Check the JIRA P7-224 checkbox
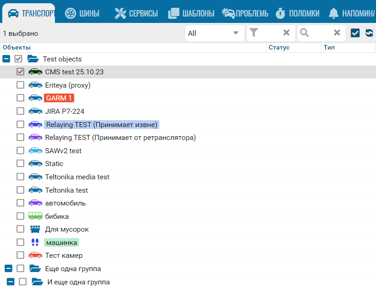The height and width of the screenshot is (289, 376). (x=21, y=111)
